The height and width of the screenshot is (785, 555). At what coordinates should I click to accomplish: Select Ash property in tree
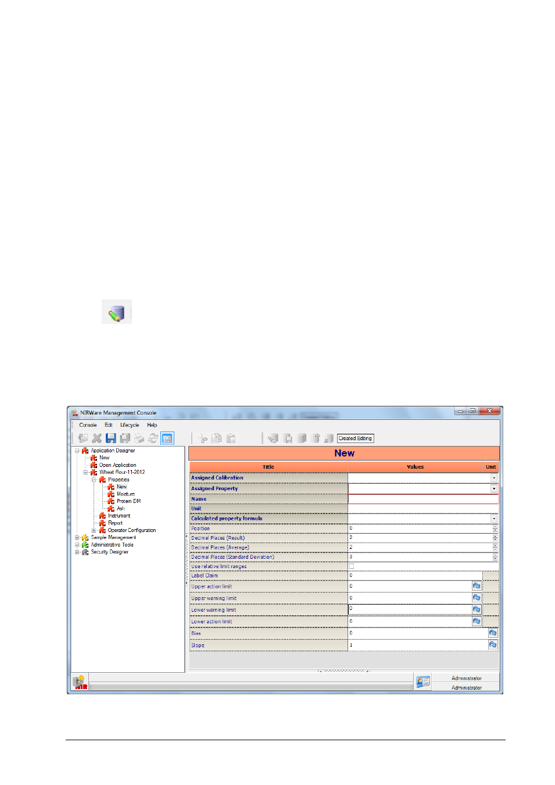[120, 509]
